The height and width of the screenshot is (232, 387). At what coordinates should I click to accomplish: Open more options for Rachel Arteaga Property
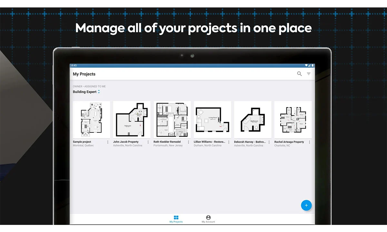tap(309, 142)
